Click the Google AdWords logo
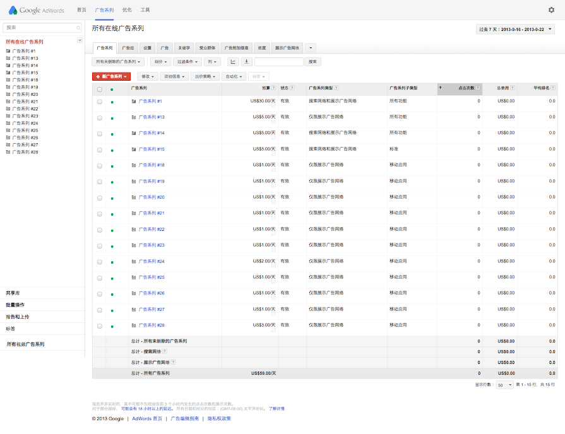The width and height of the screenshot is (565, 434). [37, 10]
